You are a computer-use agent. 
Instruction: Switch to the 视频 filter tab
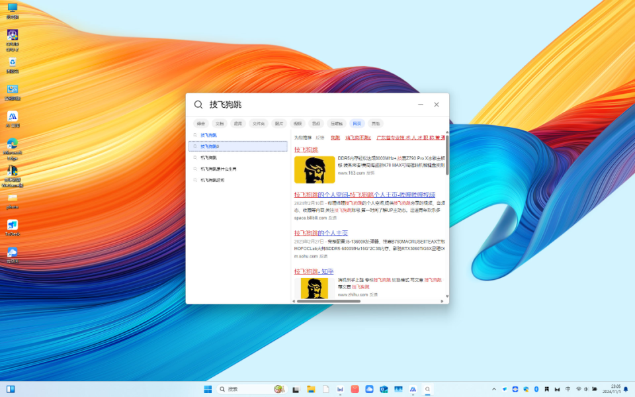pyautogui.click(x=298, y=124)
